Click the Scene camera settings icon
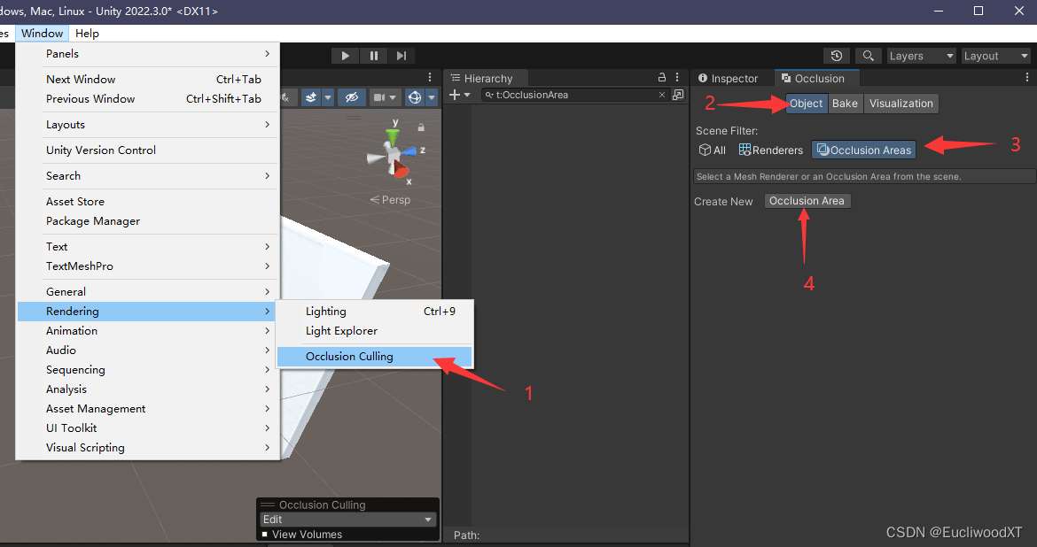 379,97
